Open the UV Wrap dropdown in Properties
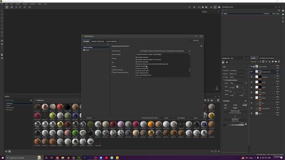 (238, 77)
